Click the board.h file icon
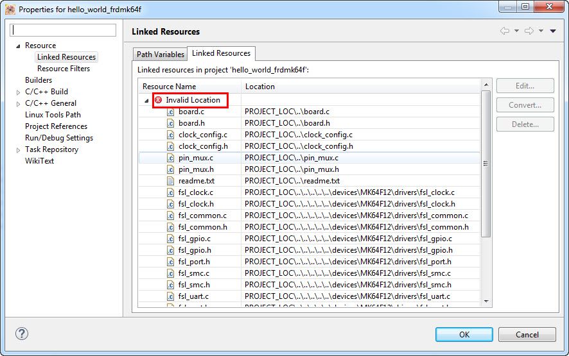This screenshot has height=356, width=569. click(171, 123)
